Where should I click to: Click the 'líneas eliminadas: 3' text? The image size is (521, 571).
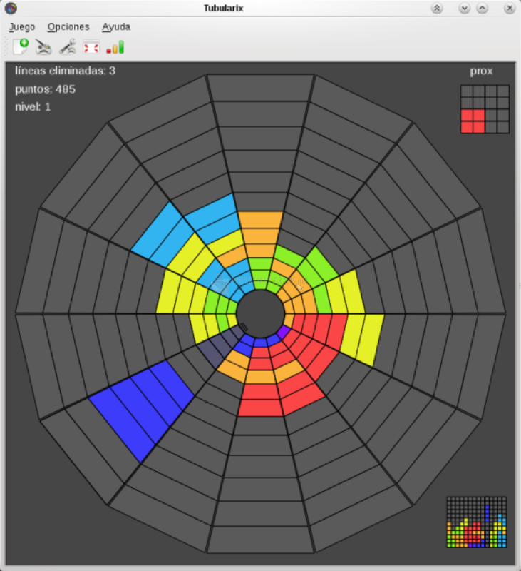tap(66, 71)
